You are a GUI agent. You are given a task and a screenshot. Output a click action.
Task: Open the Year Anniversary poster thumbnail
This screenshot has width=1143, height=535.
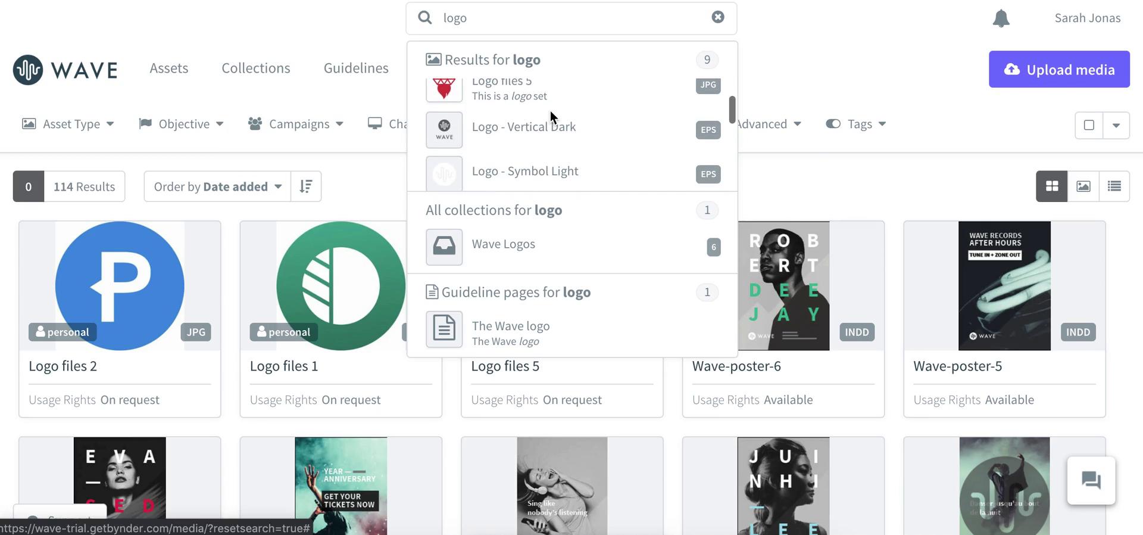[x=341, y=486]
